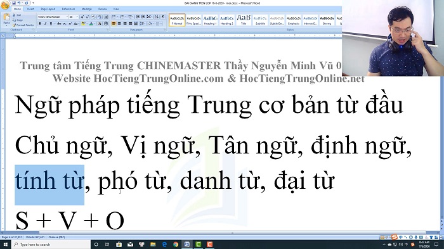444x249 pixels.
Task: Apply the Normal style
Action: (x=177, y=20)
